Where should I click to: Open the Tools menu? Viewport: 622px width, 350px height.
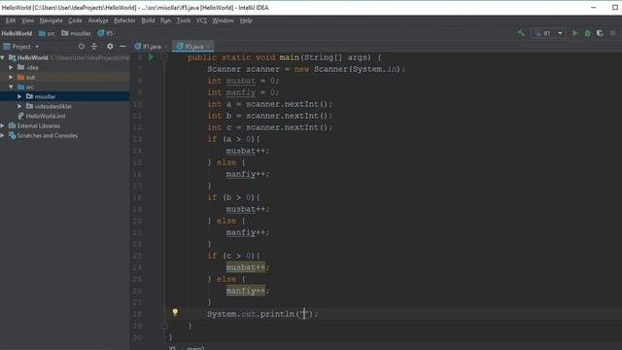(x=184, y=20)
